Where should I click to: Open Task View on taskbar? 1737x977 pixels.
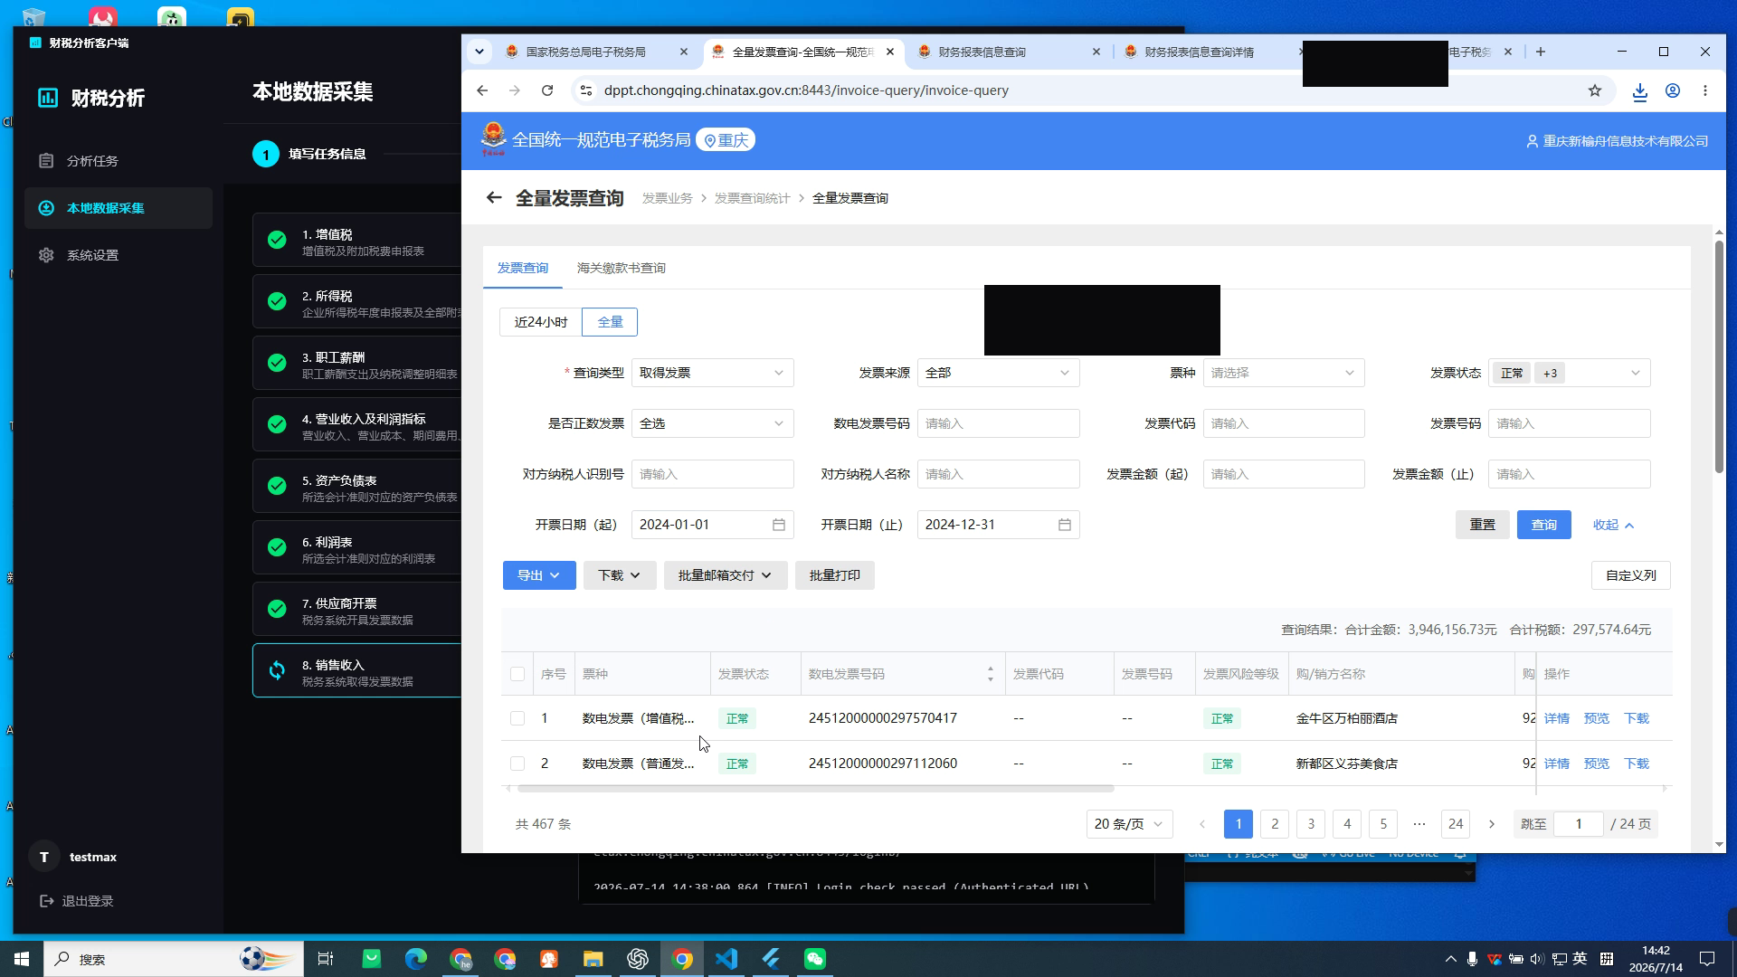click(326, 959)
